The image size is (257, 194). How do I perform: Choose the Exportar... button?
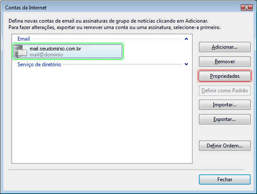[225, 119]
